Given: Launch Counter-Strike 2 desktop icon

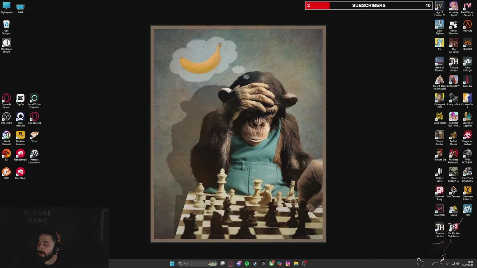Looking at the screenshot, I should (468, 101).
